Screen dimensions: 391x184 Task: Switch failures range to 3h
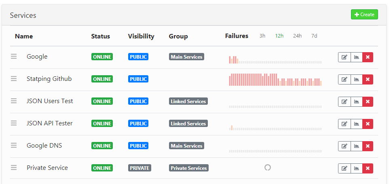(262, 36)
